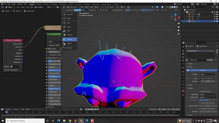Select the Measure tool

(x=69, y=43)
